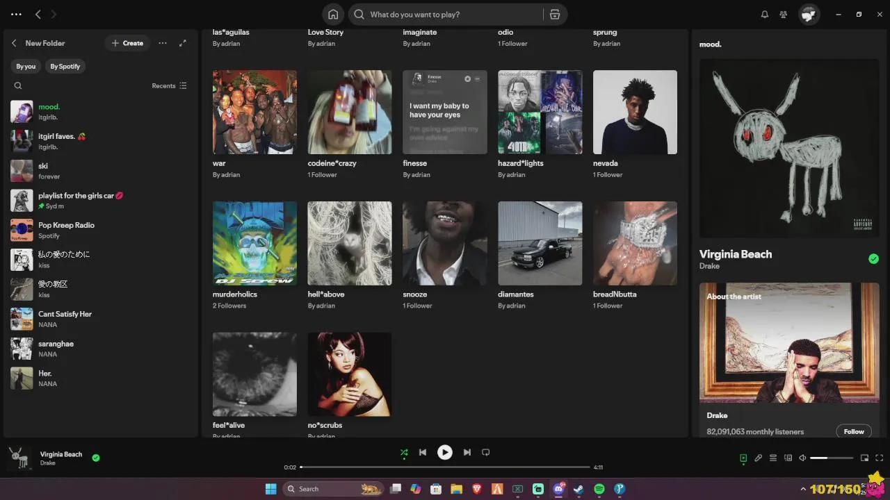
Task: Click the Virginia Beach title in right panel
Action: [736, 254]
